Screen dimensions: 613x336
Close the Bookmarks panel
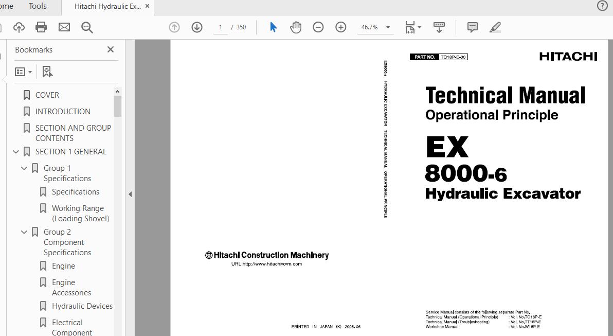[111, 49]
